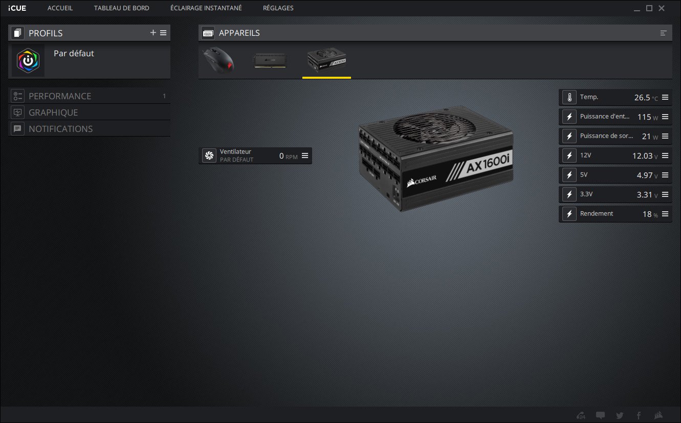The height and width of the screenshot is (423, 681).
Task: Click the 12.03 V reading
Action: click(645, 155)
